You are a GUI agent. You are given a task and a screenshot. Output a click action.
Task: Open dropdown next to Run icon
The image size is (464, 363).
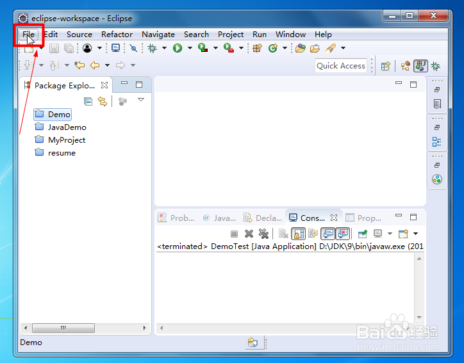click(190, 48)
